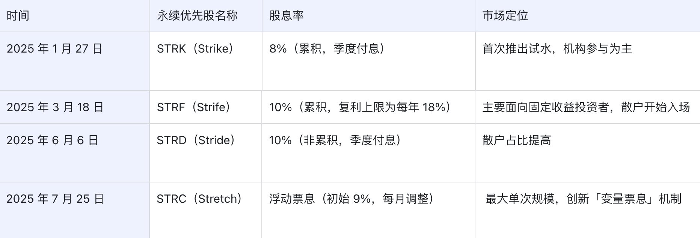
Task: Select the 最大单次规模 market positioning cell
Action: click(583, 199)
